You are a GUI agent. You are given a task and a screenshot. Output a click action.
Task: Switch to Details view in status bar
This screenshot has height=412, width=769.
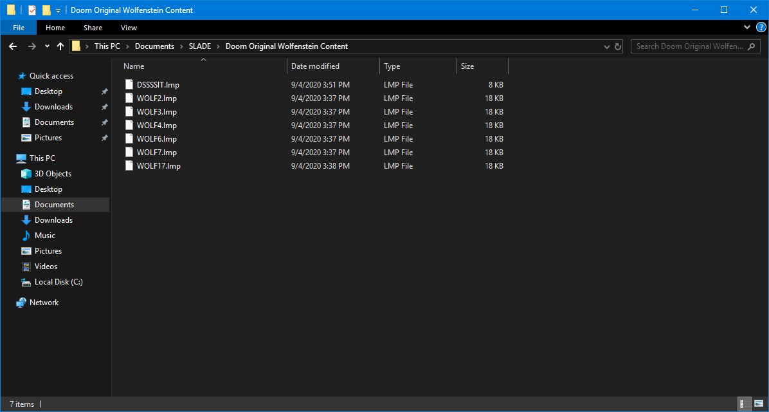(x=744, y=404)
